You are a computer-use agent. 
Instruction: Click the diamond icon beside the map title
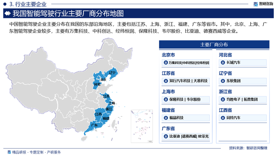click(x=8, y=13)
